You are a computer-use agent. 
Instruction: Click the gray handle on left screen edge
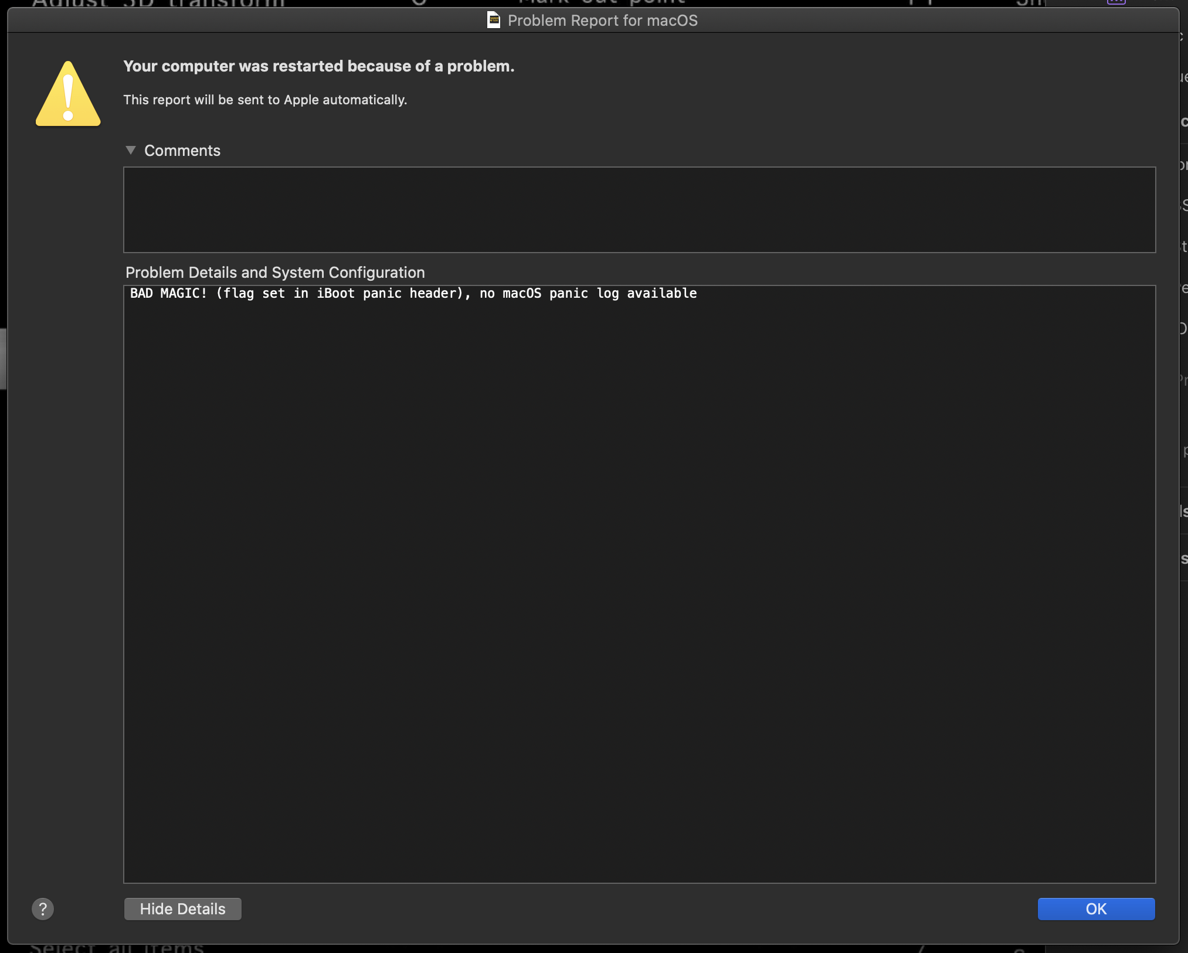coord(3,359)
